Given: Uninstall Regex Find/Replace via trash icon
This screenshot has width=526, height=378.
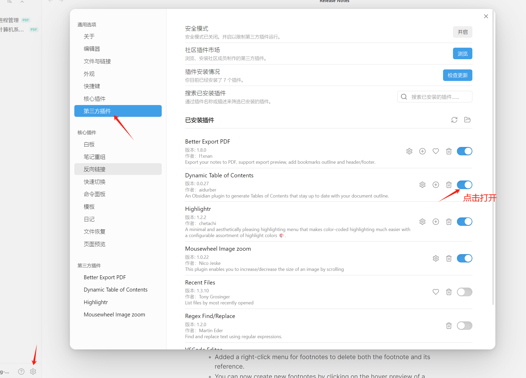Looking at the screenshot, I should [x=449, y=326].
